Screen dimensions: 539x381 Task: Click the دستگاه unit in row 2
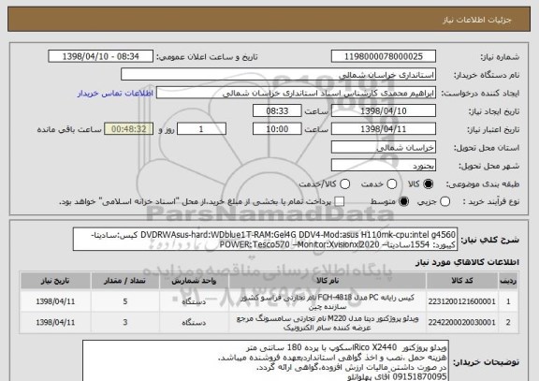(194, 323)
